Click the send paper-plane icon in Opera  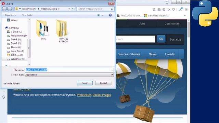point(169,10)
